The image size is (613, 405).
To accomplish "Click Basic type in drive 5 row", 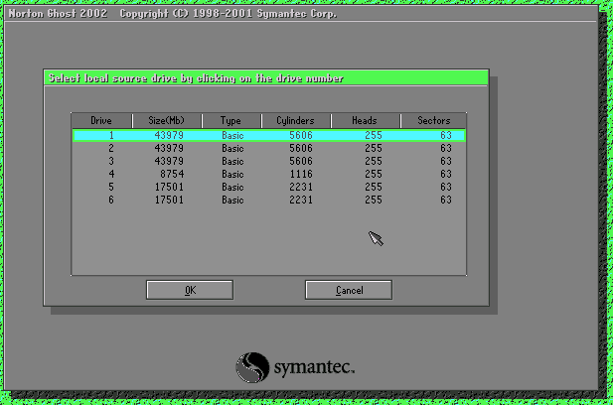I will click(232, 187).
